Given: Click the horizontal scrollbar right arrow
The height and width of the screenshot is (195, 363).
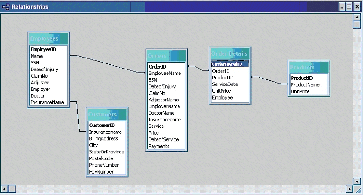Looking at the screenshot, I should click(350, 189).
